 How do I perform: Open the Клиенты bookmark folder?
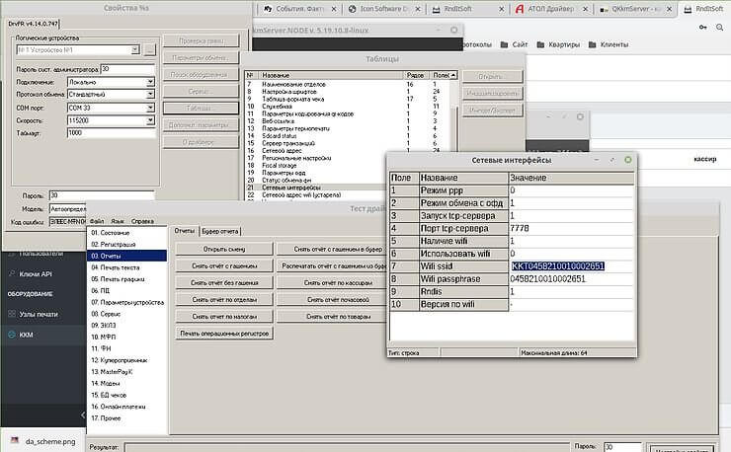point(609,44)
